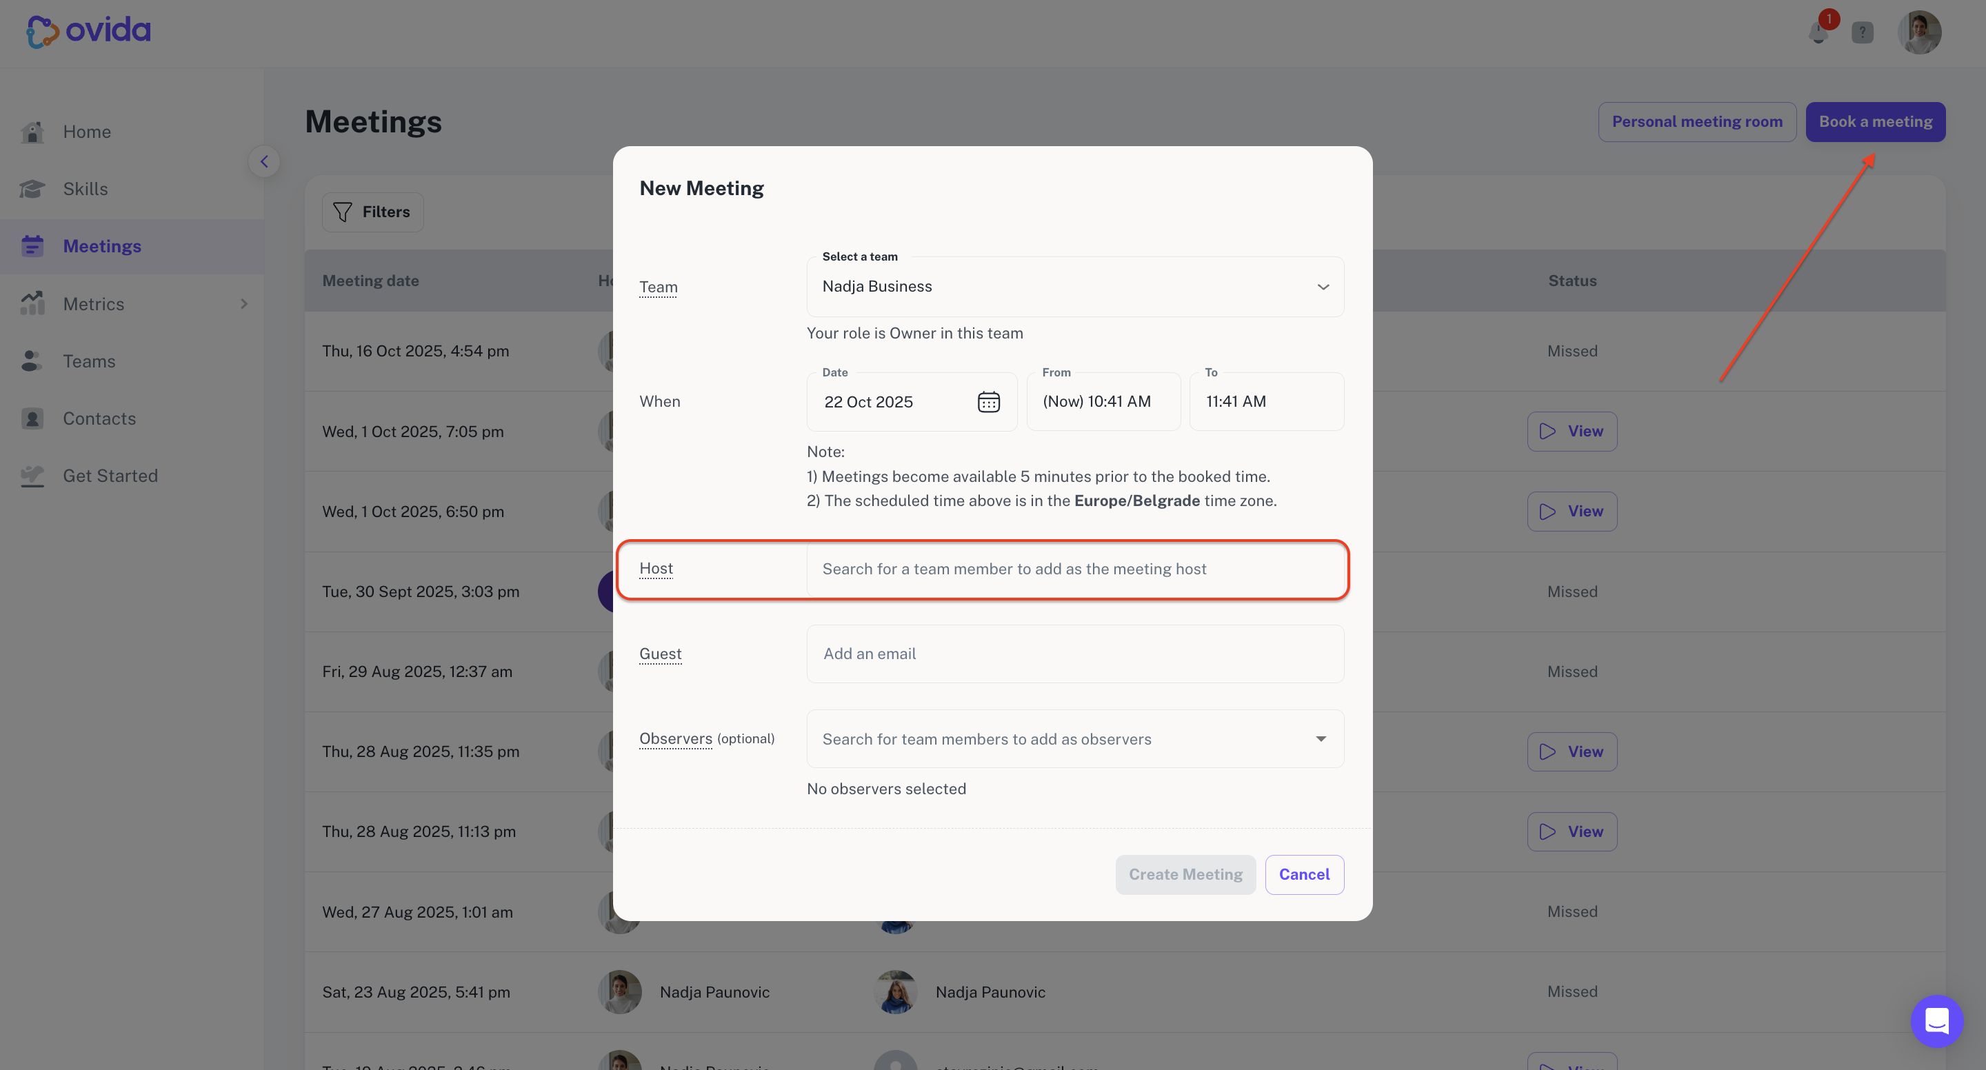The height and width of the screenshot is (1070, 1986).
Task: Click the Contacts person icon
Action: [32, 418]
